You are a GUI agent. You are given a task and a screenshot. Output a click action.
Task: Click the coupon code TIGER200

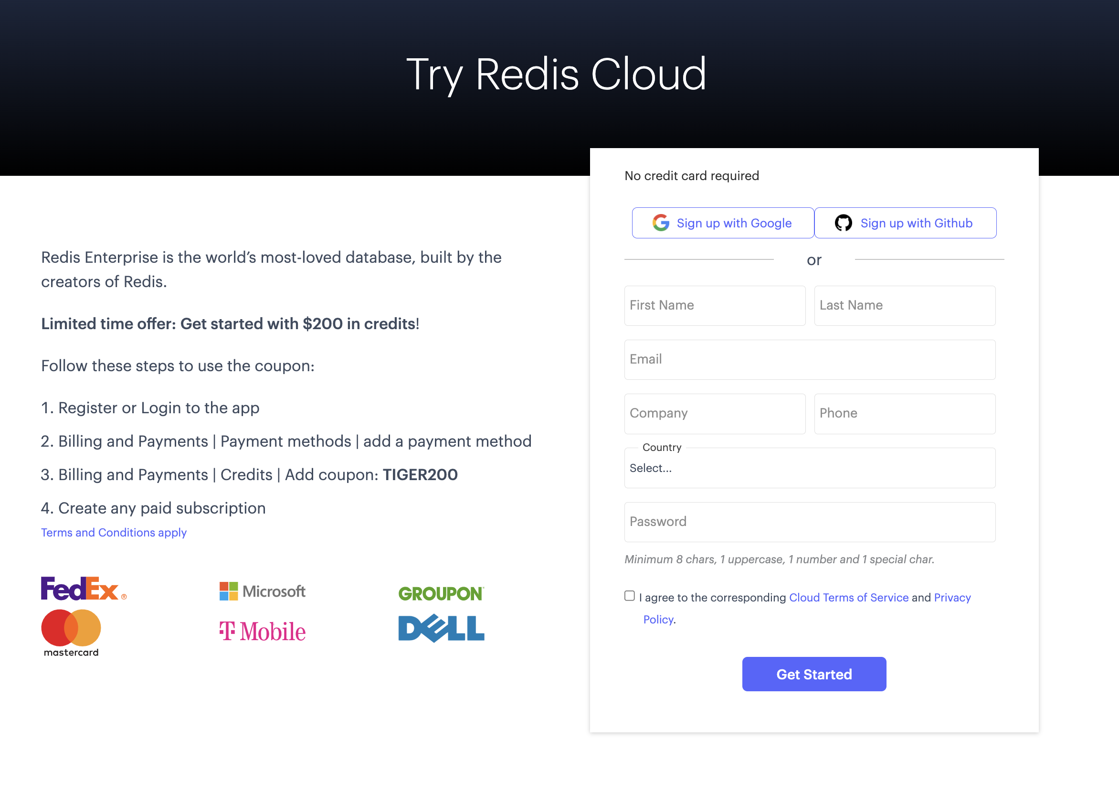tap(420, 475)
